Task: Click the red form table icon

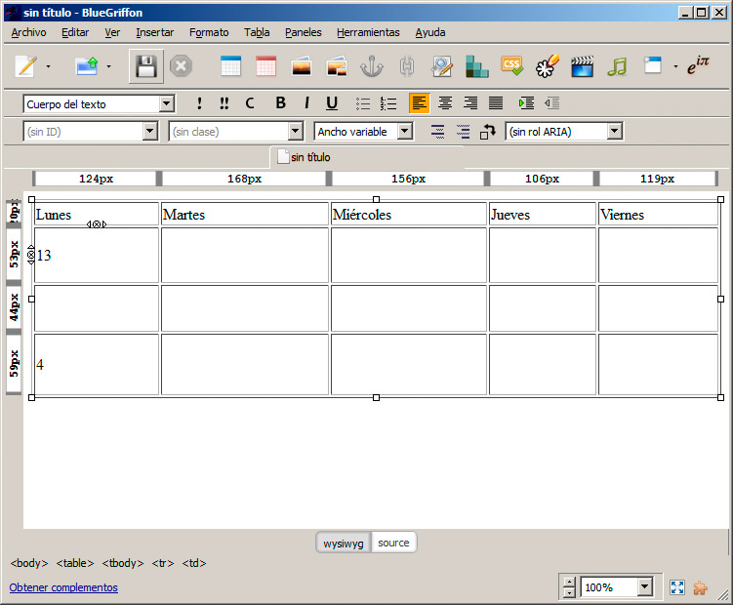Action: coord(265,66)
